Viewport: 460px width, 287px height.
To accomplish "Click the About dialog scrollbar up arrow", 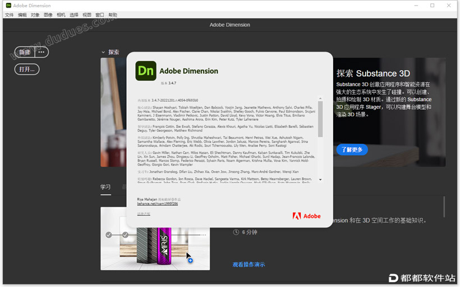I will click(320, 98).
